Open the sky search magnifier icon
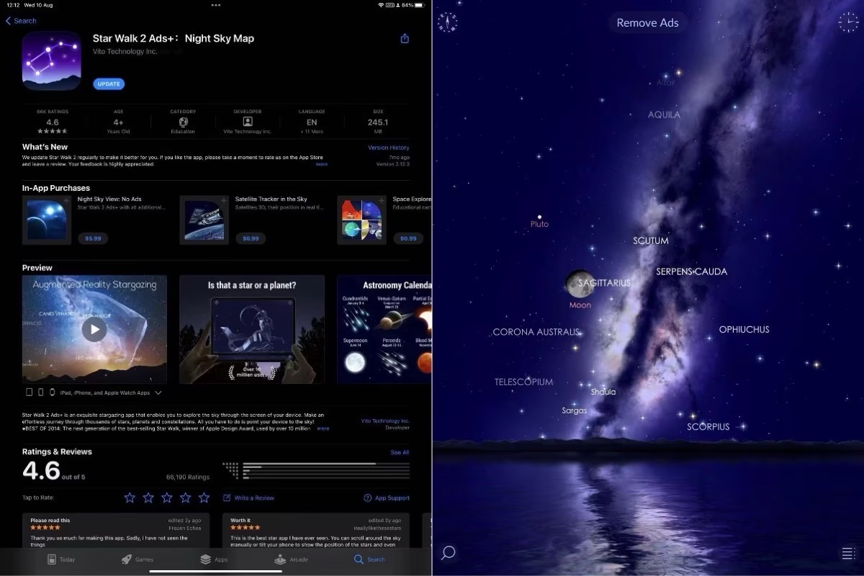 click(448, 553)
